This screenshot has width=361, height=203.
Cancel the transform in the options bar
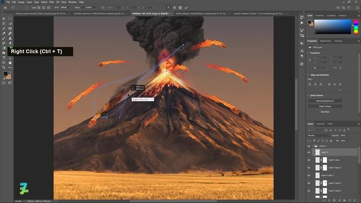180,7
